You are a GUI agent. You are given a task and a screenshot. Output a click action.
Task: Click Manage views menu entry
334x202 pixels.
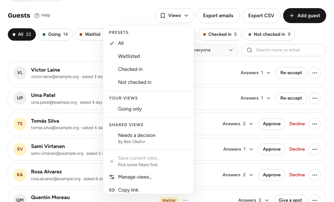(x=148, y=177)
